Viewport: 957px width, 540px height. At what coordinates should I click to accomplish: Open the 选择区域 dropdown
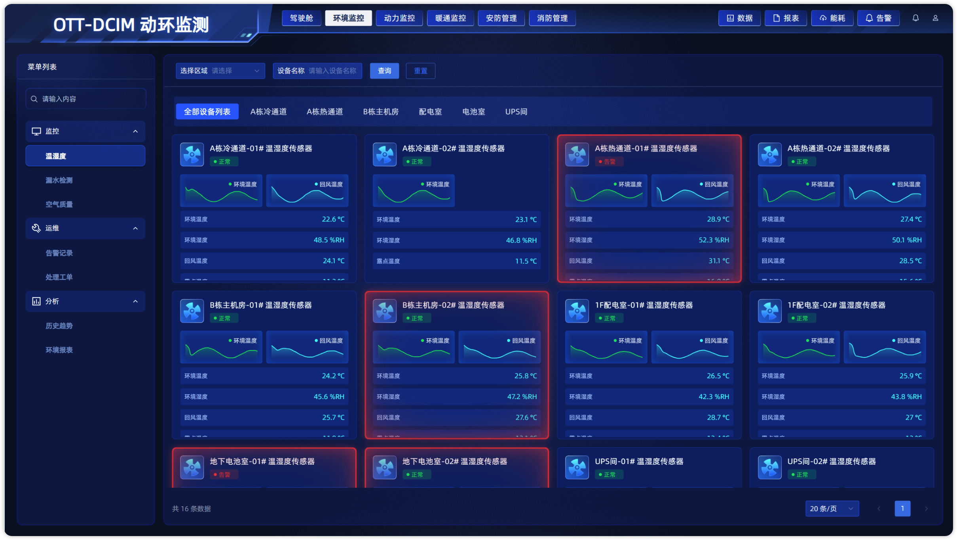[x=220, y=71]
